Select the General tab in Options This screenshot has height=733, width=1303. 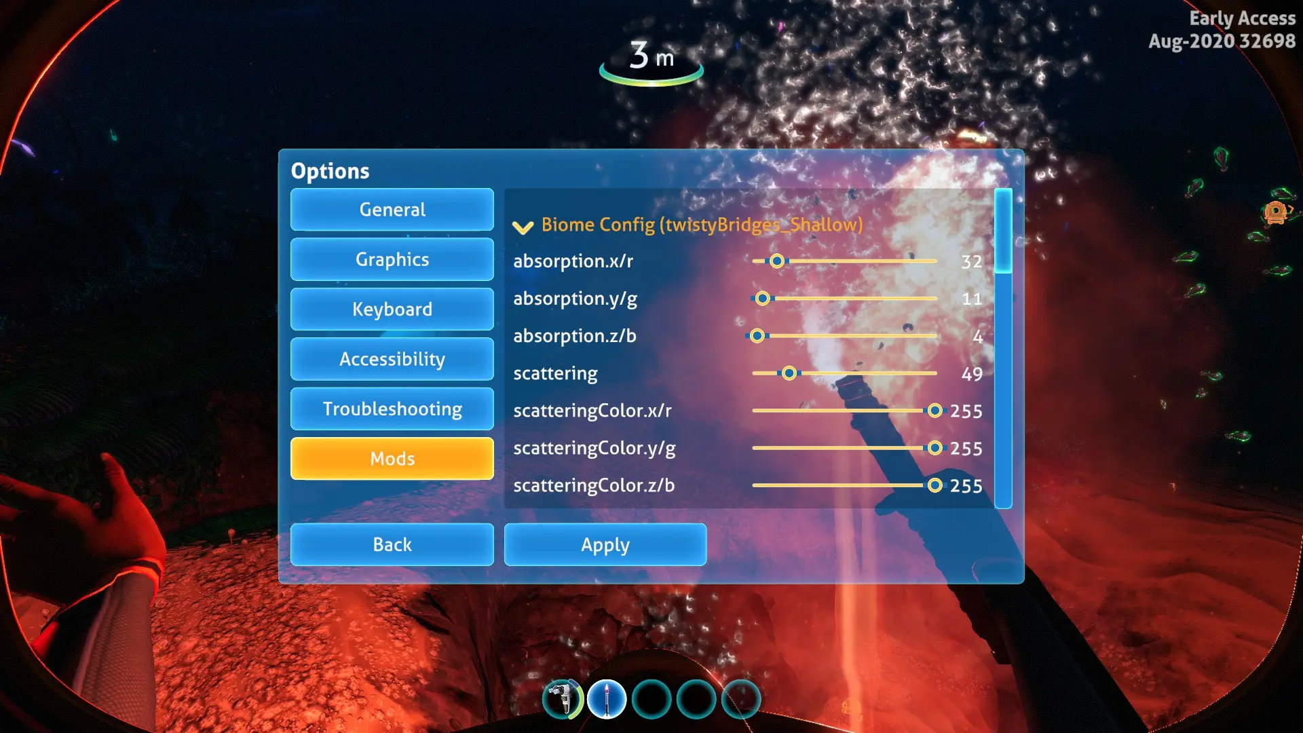(x=392, y=210)
